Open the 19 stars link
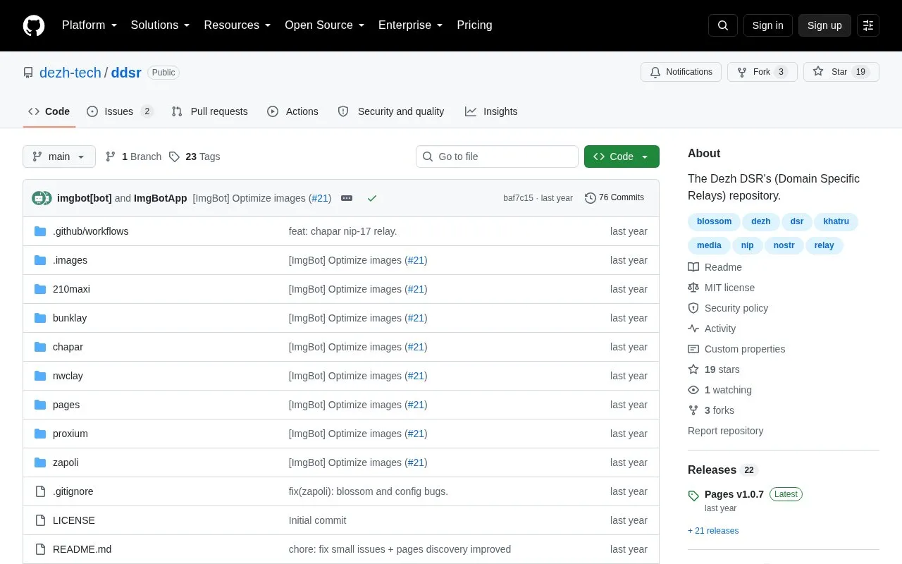 pyautogui.click(x=714, y=369)
